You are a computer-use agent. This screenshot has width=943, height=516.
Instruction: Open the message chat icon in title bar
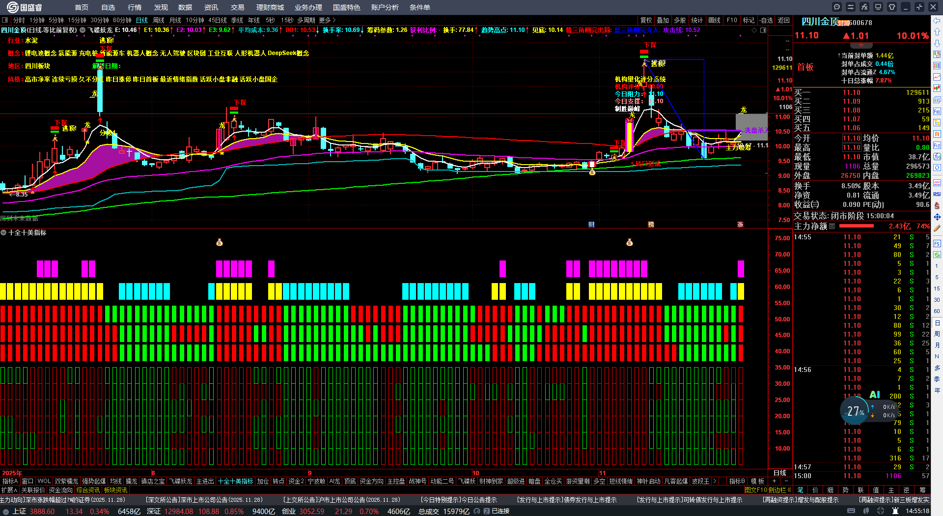coord(837,7)
